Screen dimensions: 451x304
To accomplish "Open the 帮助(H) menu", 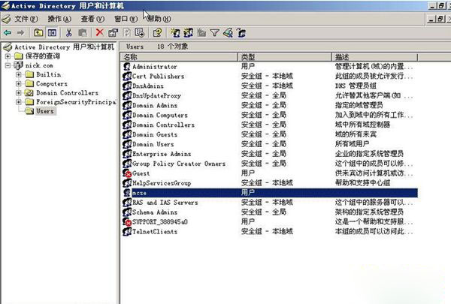I will click(x=159, y=19).
